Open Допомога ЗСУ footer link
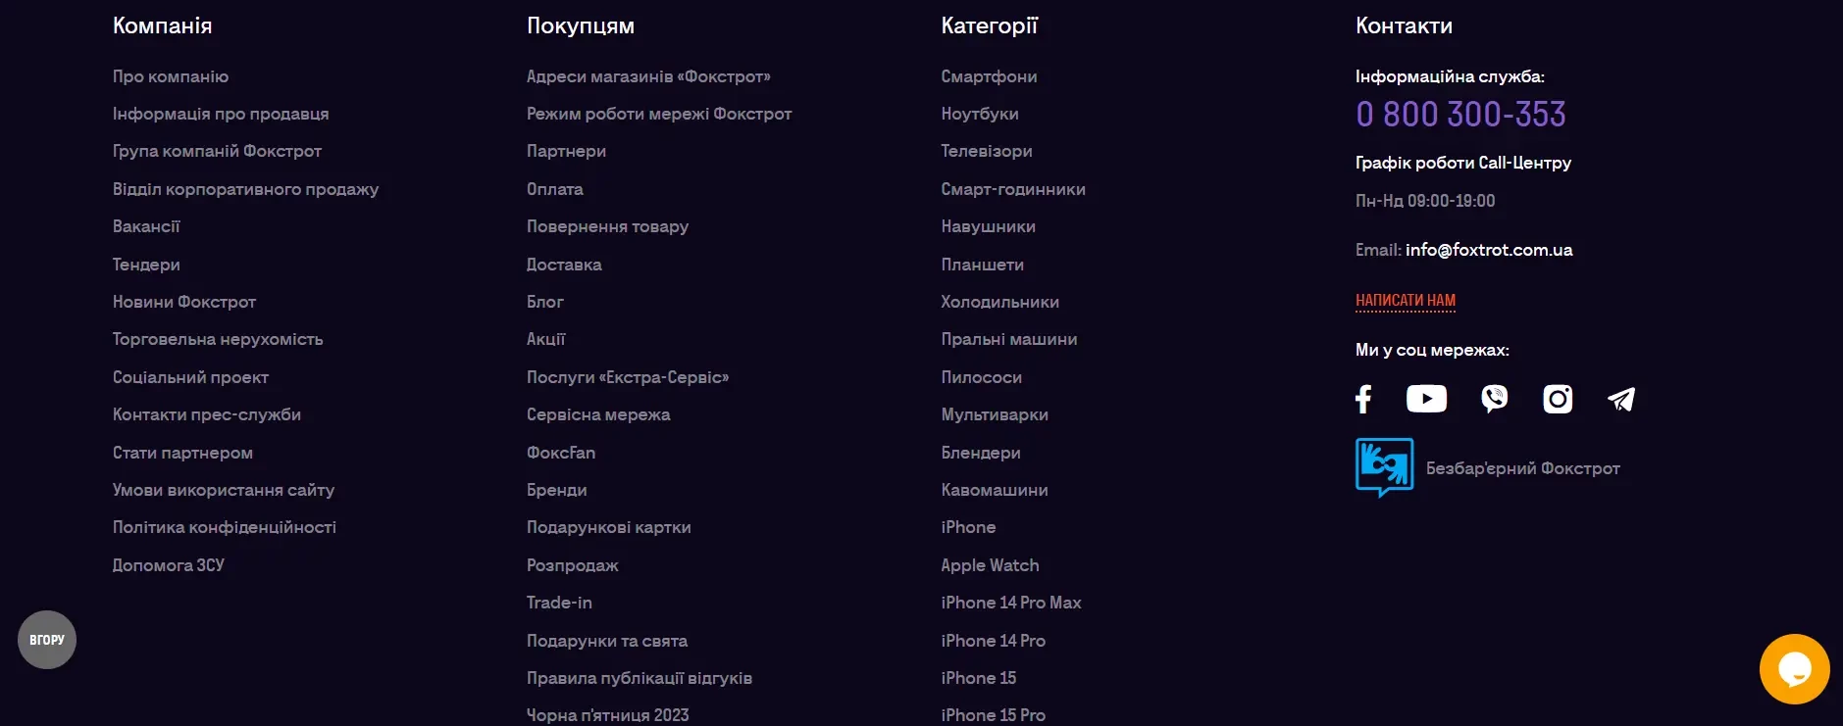 click(x=169, y=565)
